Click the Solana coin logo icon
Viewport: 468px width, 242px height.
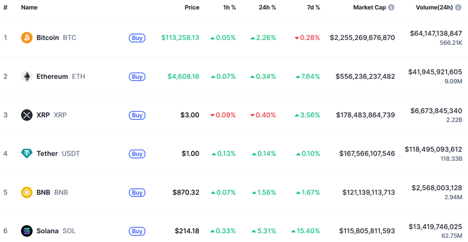27,231
